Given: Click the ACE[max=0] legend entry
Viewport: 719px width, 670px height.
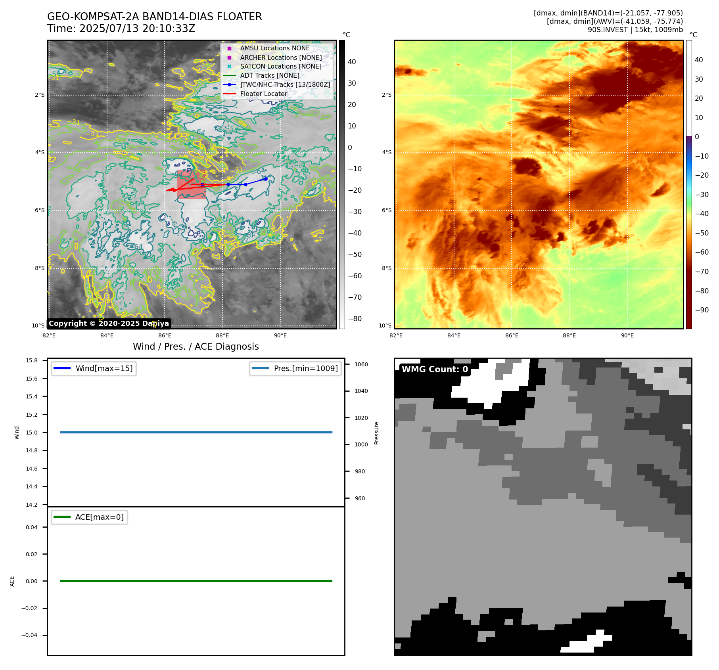Looking at the screenshot, I should (x=89, y=517).
